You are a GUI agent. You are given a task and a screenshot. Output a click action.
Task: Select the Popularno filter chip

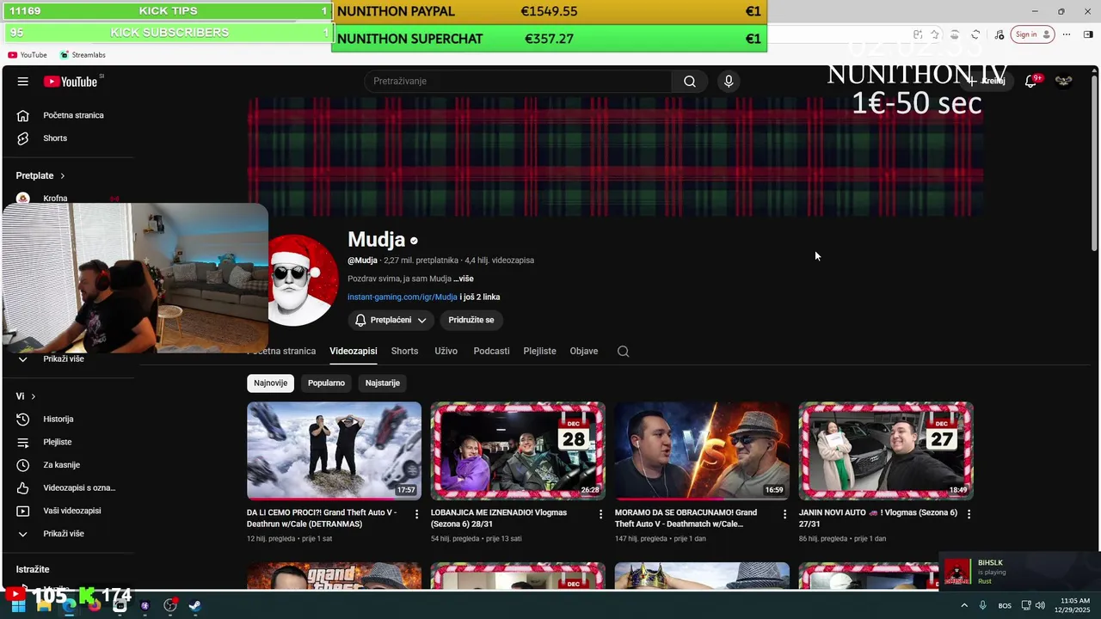point(326,383)
